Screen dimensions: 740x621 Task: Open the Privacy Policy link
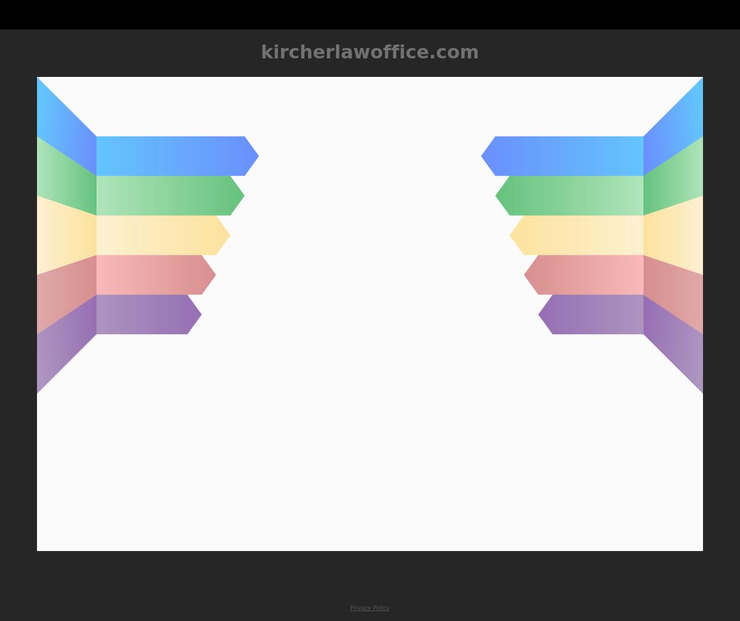[370, 608]
